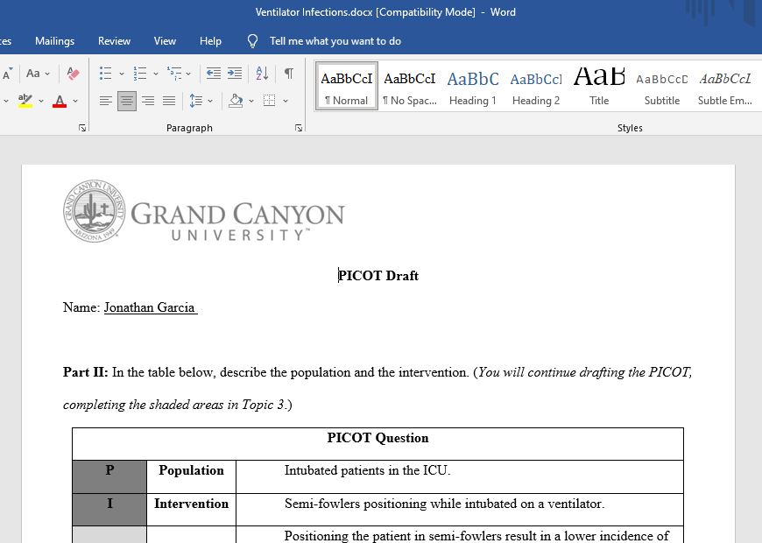Image resolution: width=762 pixels, height=543 pixels.
Task: Toggle Show/Hide paragraph marks
Action: pyautogui.click(x=289, y=74)
